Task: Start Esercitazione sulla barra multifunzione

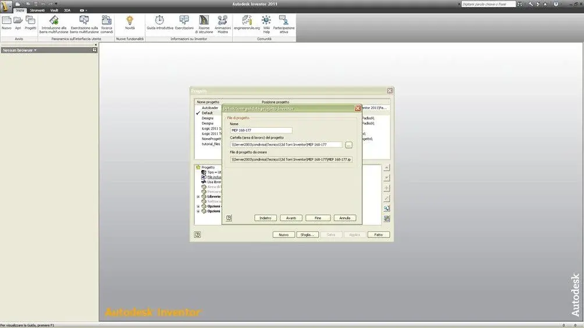Action: pyautogui.click(x=84, y=24)
